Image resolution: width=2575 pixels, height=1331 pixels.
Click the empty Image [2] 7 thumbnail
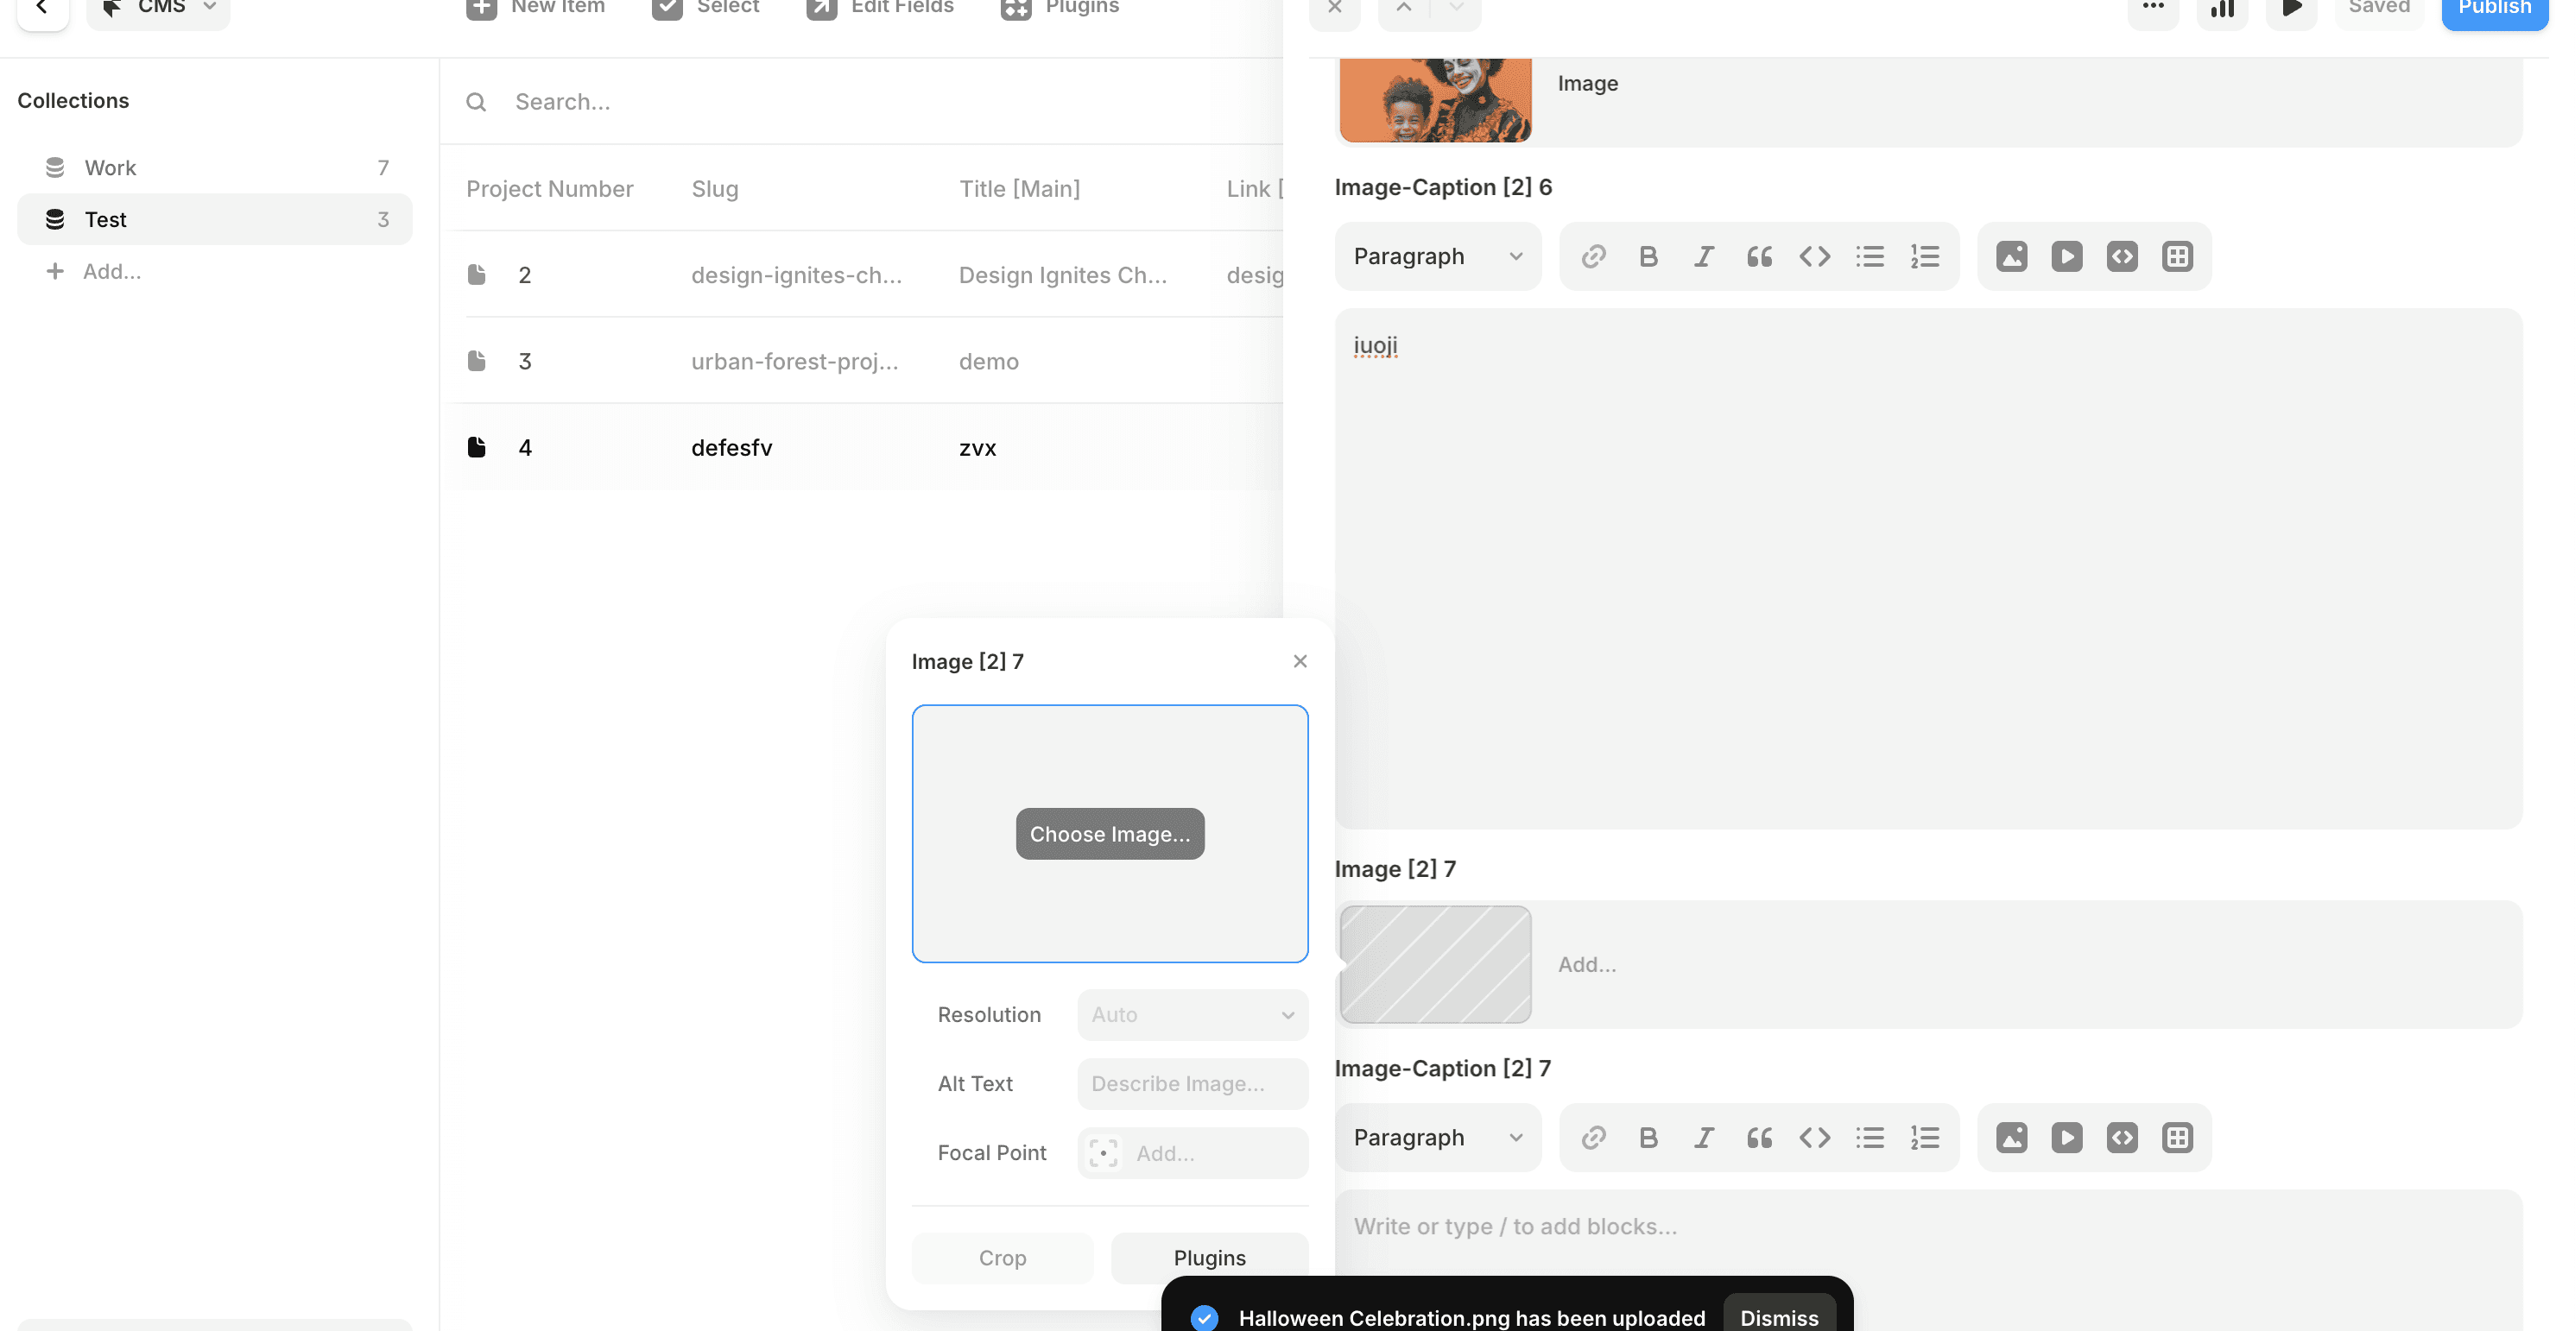1435,964
